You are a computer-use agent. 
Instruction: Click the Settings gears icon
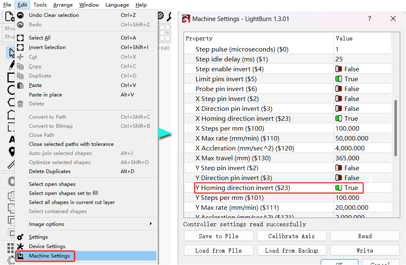20,237
